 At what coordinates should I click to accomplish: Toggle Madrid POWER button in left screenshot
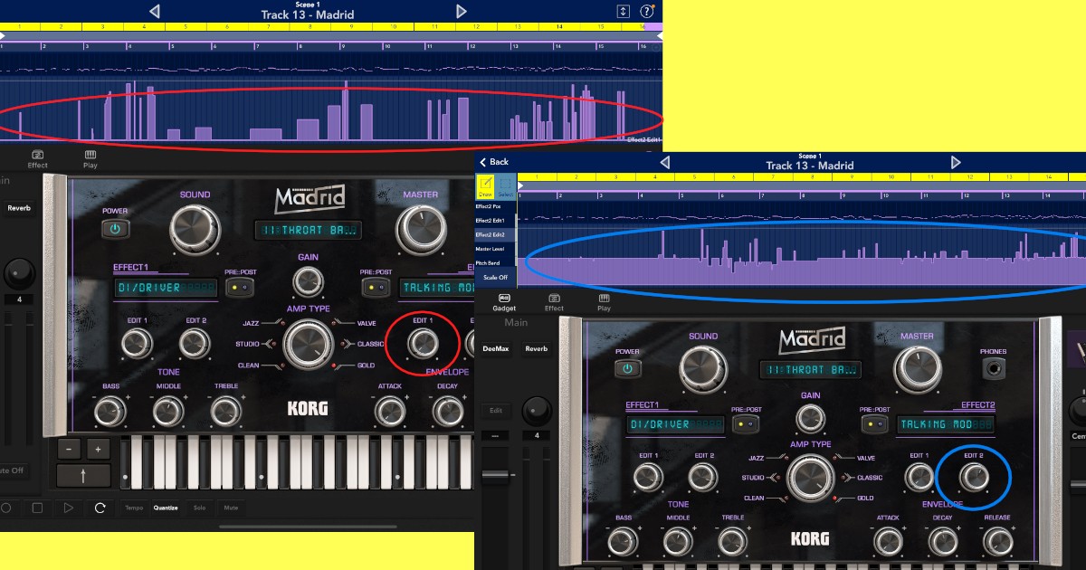[115, 229]
